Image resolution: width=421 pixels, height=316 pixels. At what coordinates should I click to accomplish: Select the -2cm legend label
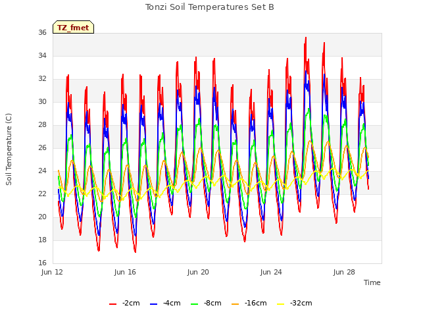131,303
